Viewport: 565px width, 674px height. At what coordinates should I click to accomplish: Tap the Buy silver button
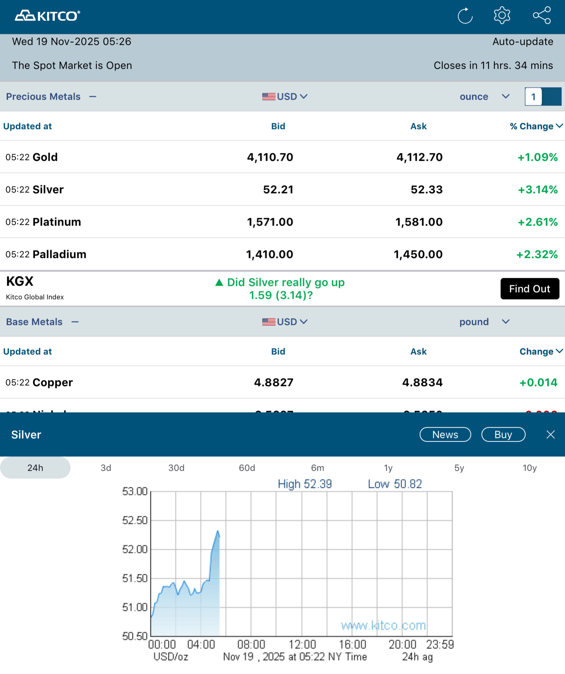pos(503,434)
